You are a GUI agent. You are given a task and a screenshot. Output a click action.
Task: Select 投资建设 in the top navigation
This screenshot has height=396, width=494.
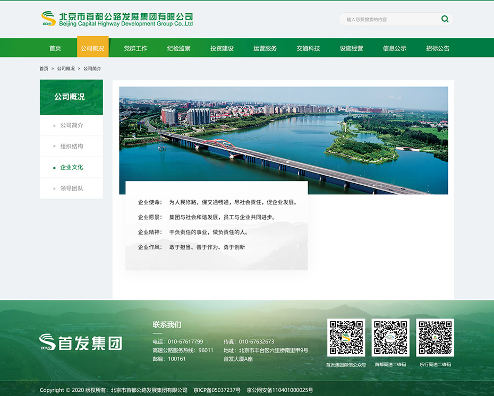222,47
